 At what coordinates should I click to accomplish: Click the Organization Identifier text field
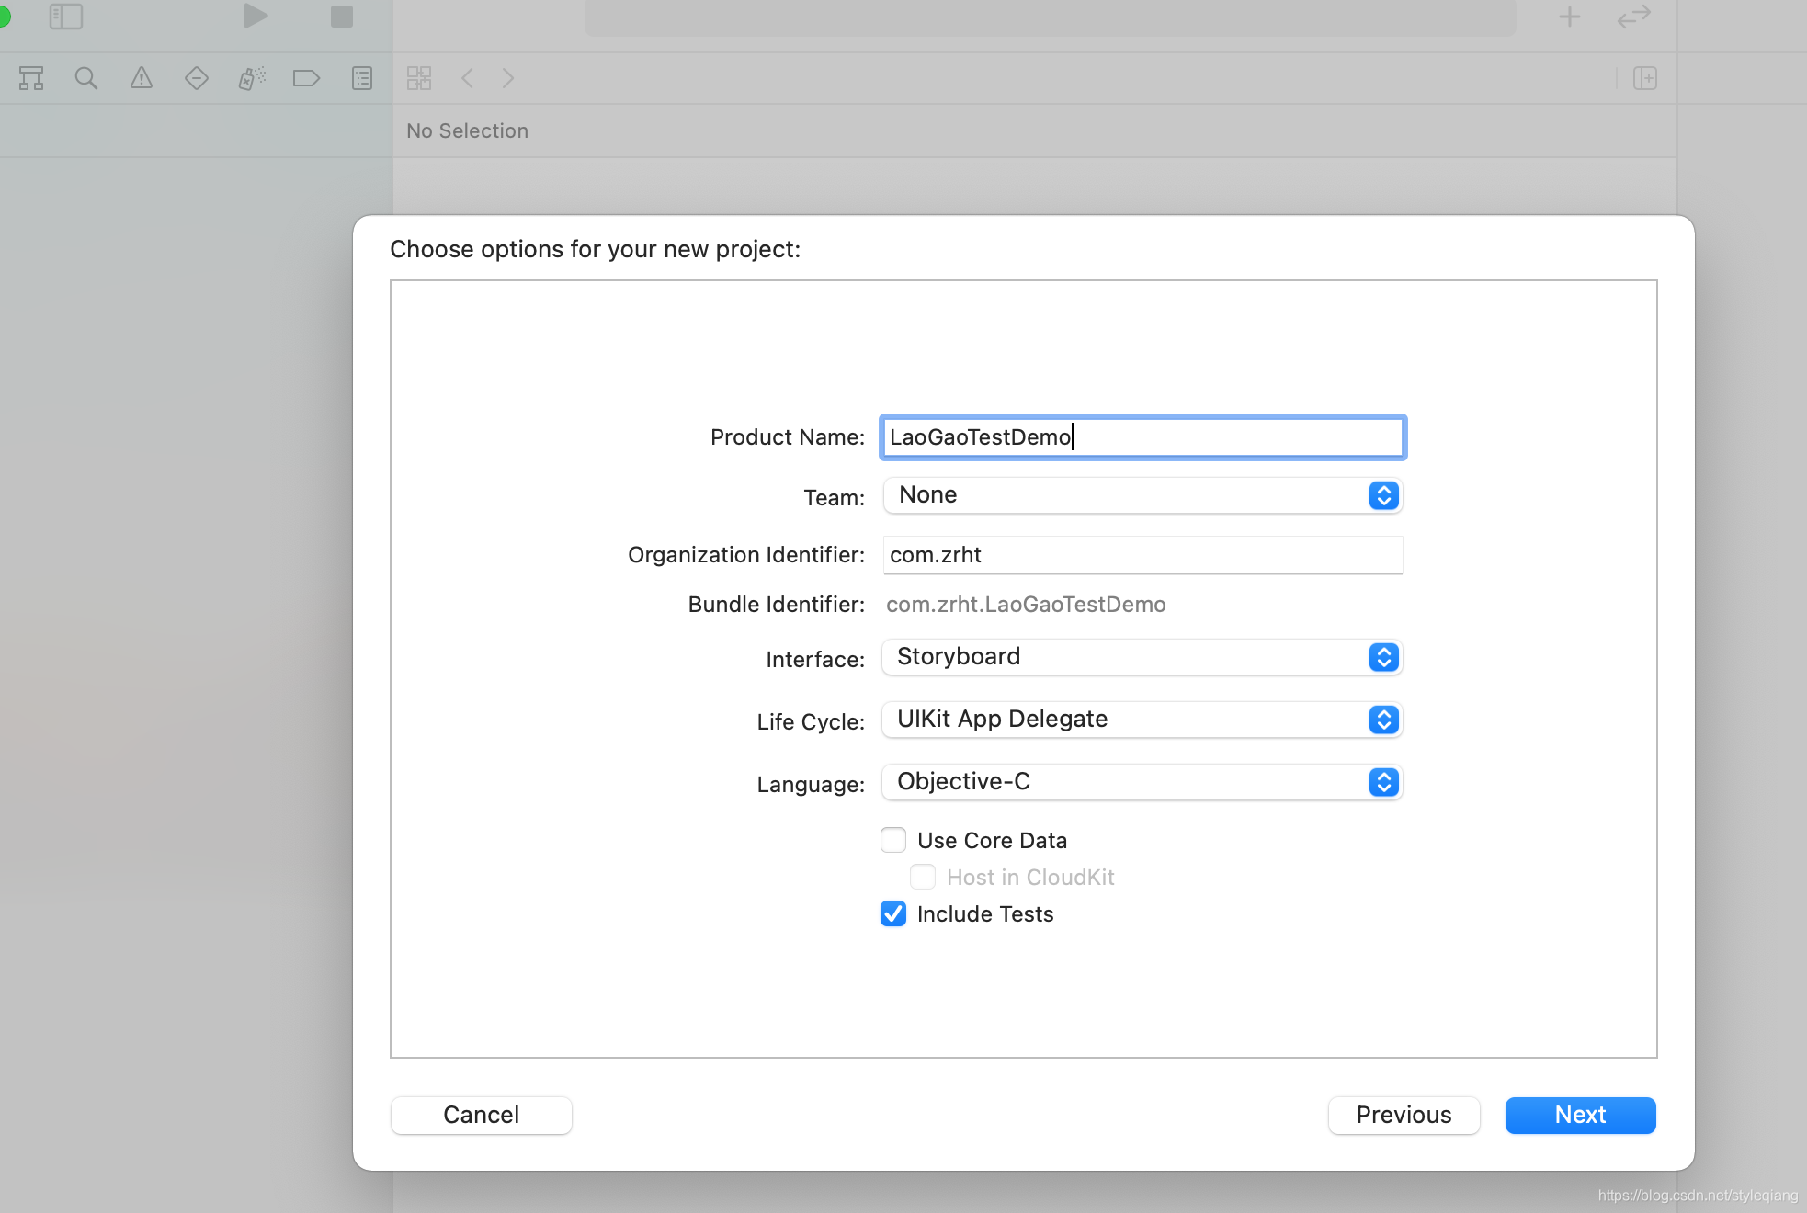click(1142, 555)
